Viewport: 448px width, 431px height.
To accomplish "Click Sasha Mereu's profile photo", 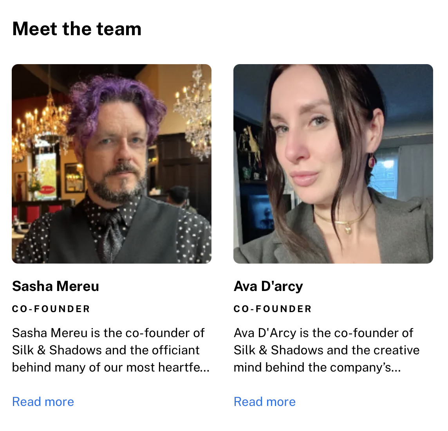I will coord(112,164).
